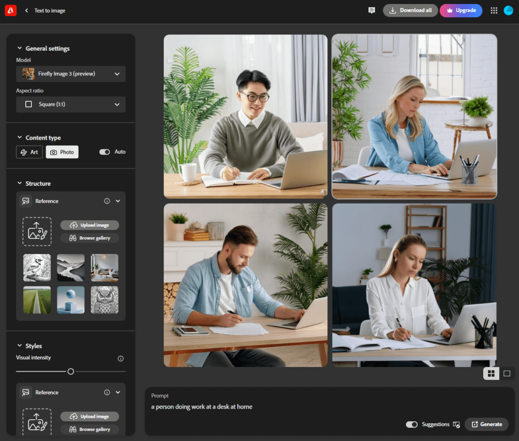
Task: Click the grid view icon above the prompt
Action: [x=491, y=374]
